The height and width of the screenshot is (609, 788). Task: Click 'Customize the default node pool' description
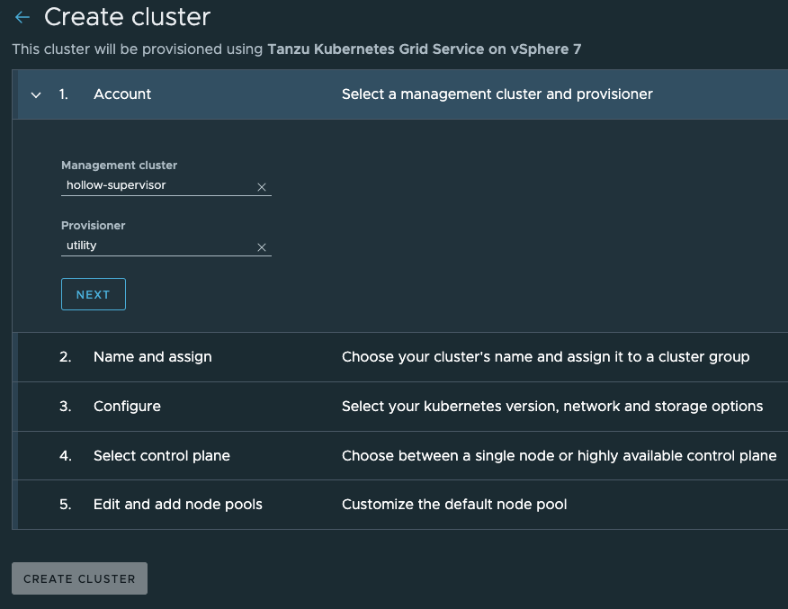point(454,505)
